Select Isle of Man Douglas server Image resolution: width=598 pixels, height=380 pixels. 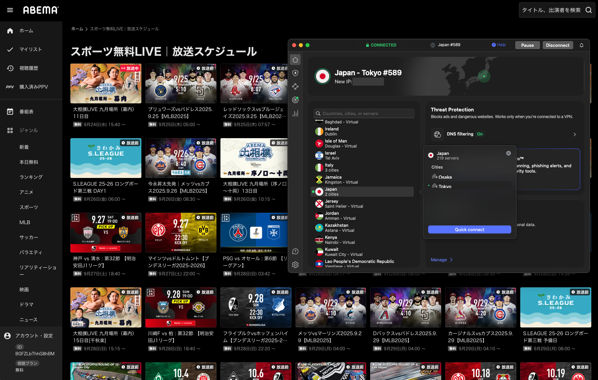362,144
